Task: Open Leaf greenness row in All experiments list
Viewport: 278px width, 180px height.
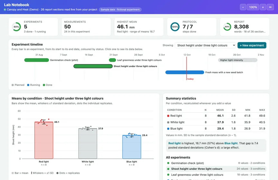Action: click(216, 175)
